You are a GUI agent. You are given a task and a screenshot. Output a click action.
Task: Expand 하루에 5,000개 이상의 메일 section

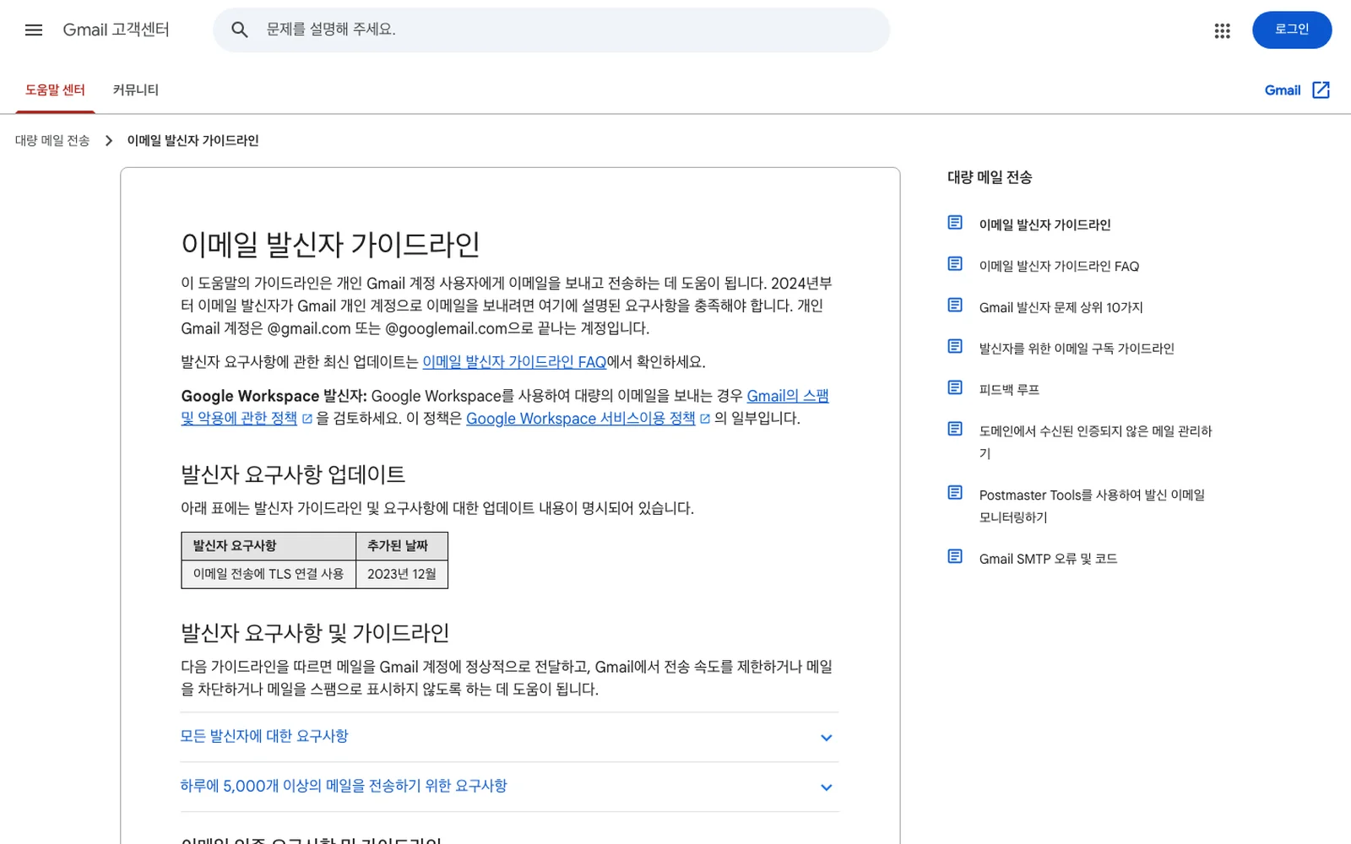click(509, 787)
